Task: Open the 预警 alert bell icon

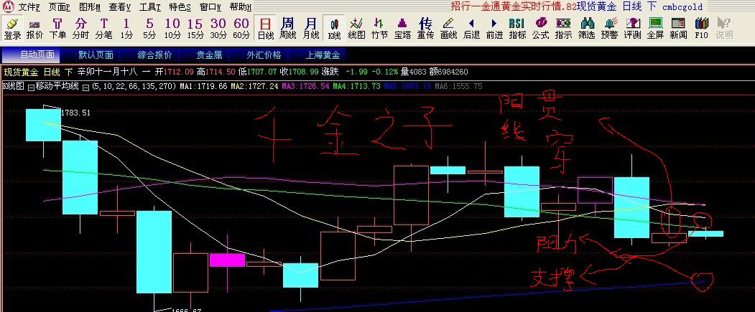Action: 609,29
